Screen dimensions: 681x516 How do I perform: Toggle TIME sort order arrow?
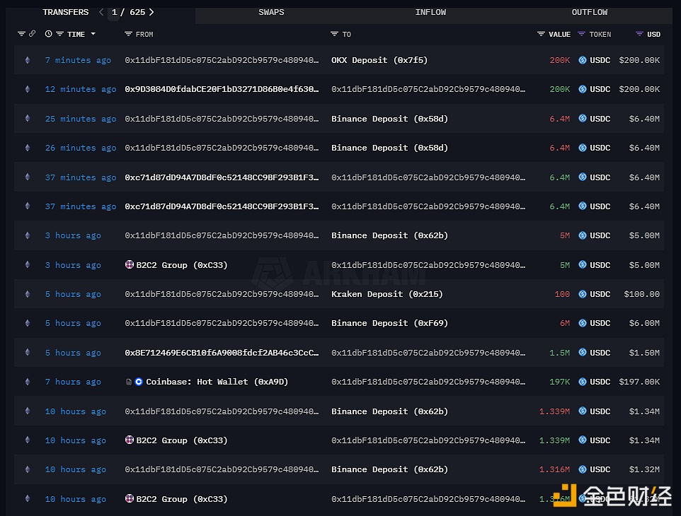93,34
